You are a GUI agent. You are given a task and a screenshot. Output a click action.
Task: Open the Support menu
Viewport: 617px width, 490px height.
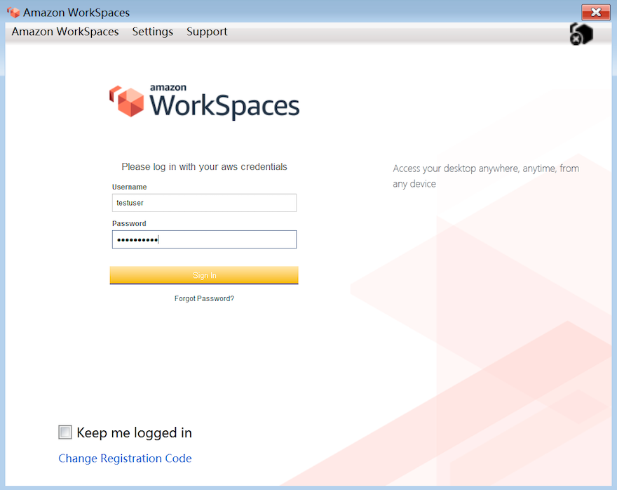click(207, 32)
